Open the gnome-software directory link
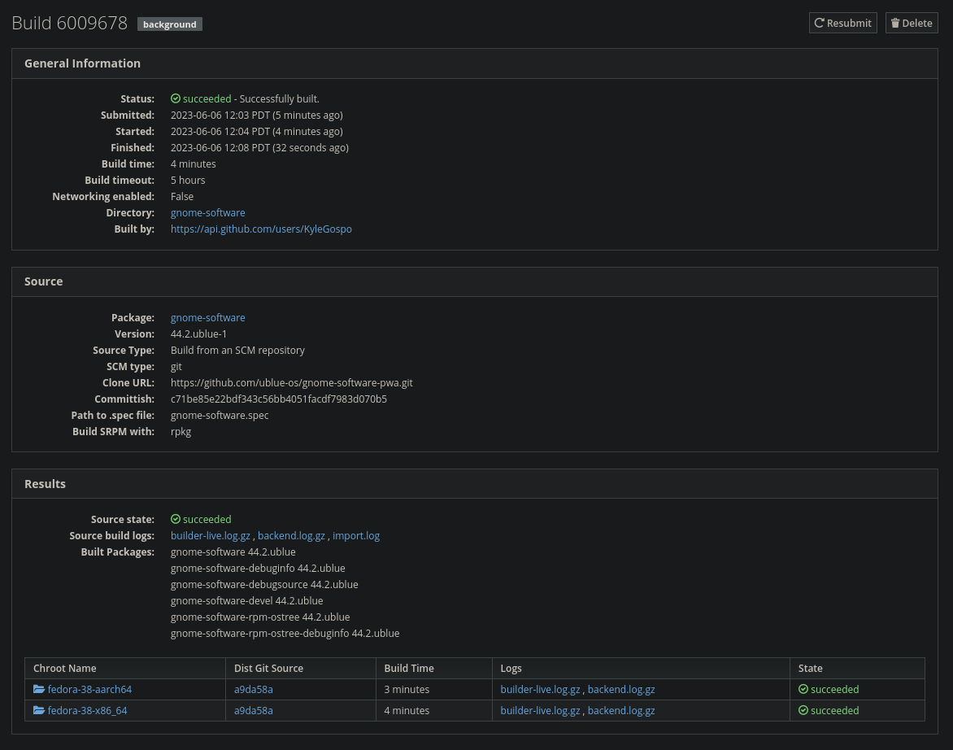 coord(207,212)
